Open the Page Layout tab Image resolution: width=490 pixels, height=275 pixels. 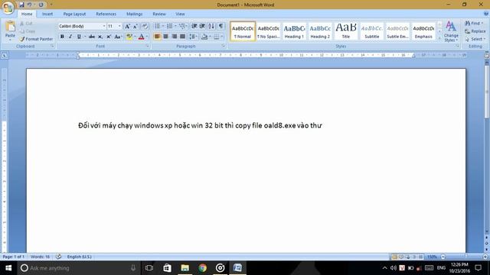(74, 14)
